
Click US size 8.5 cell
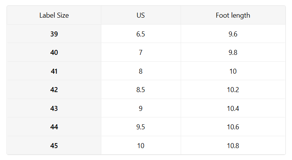(x=141, y=90)
